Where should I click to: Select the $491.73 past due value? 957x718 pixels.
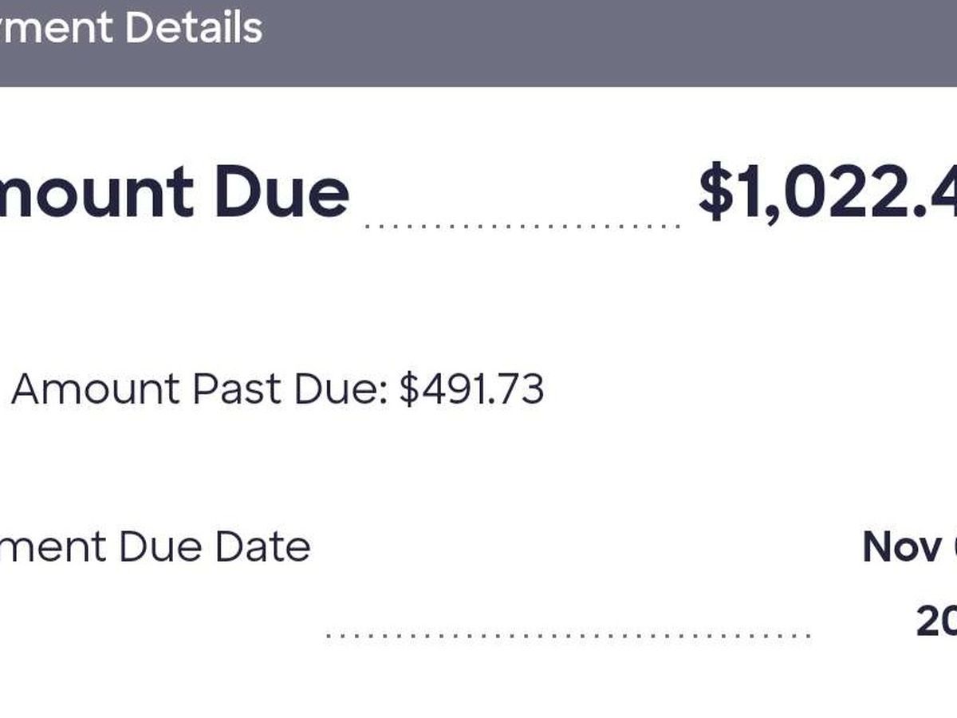pos(472,389)
